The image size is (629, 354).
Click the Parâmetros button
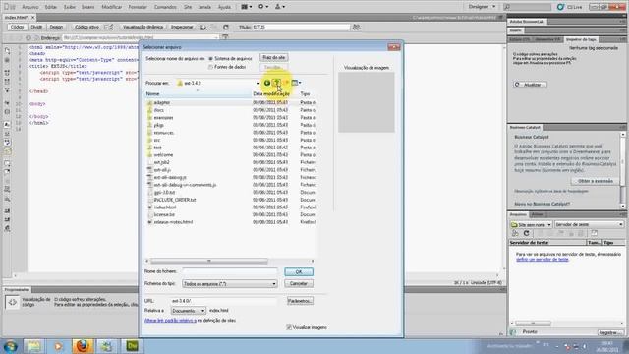coord(300,301)
